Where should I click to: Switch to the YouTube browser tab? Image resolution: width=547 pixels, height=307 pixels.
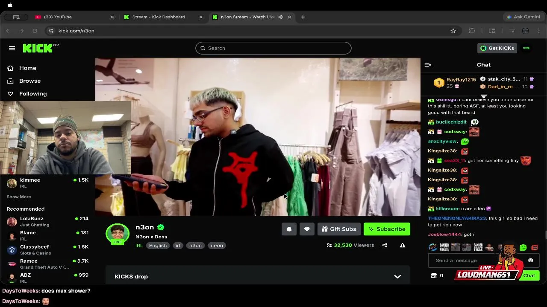tap(75, 17)
